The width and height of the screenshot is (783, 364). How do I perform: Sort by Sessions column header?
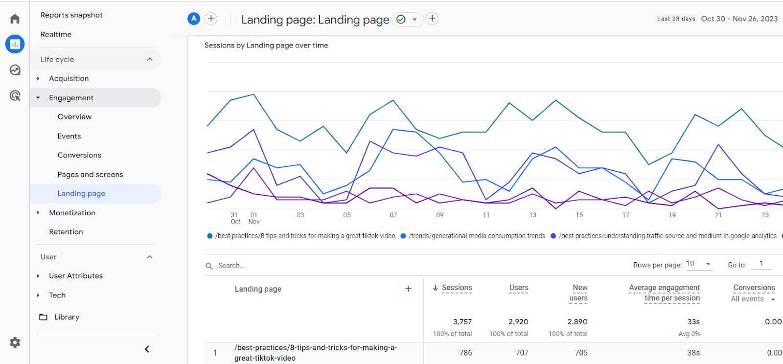pyautogui.click(x=457, y=288)
